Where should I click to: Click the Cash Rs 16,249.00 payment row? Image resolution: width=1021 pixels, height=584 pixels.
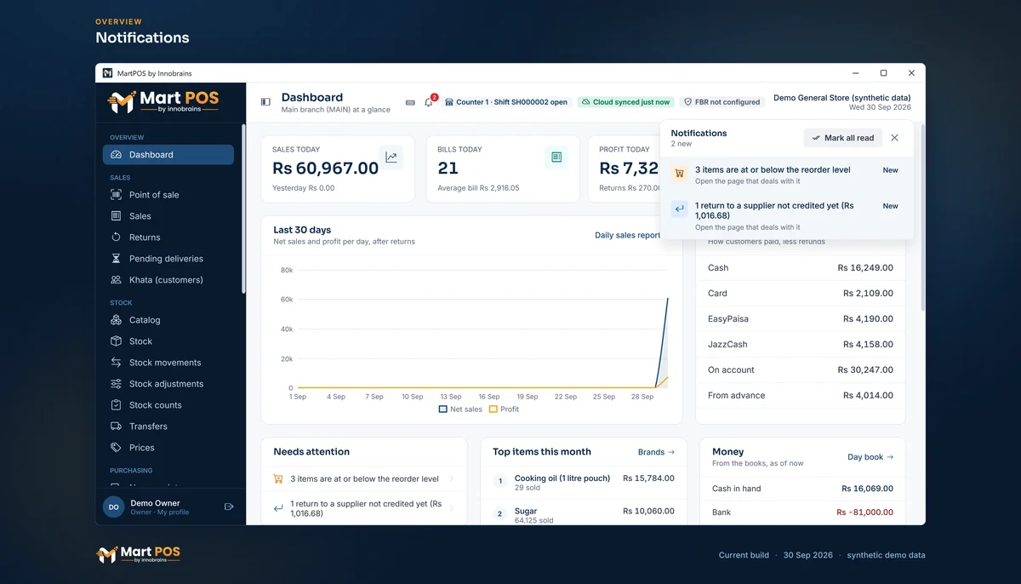click(x=801, y=267)
